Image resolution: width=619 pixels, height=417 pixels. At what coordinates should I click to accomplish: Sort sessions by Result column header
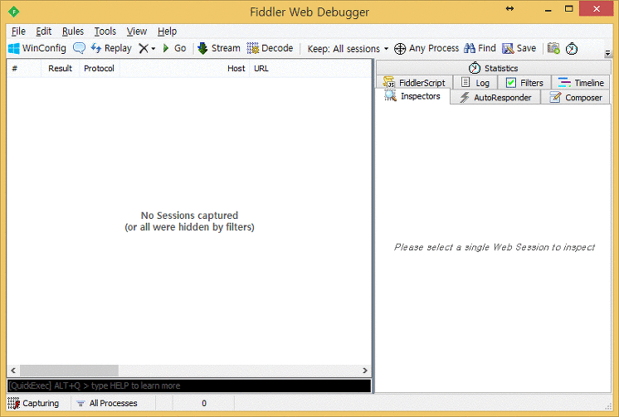[60, 68]
